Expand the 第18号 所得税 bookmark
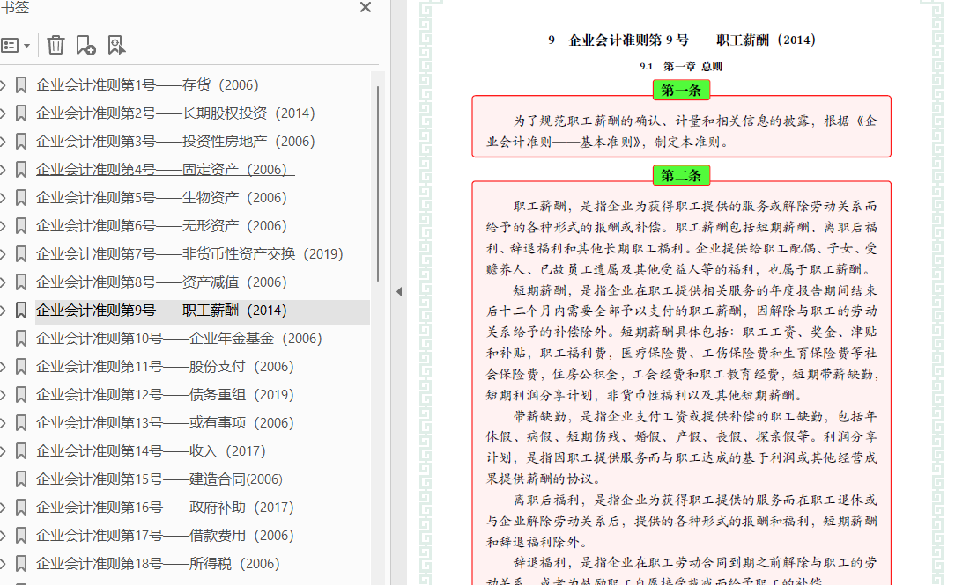Image resolution: width=955 pixels, height=585 pixels. click(x=4, y=564)
